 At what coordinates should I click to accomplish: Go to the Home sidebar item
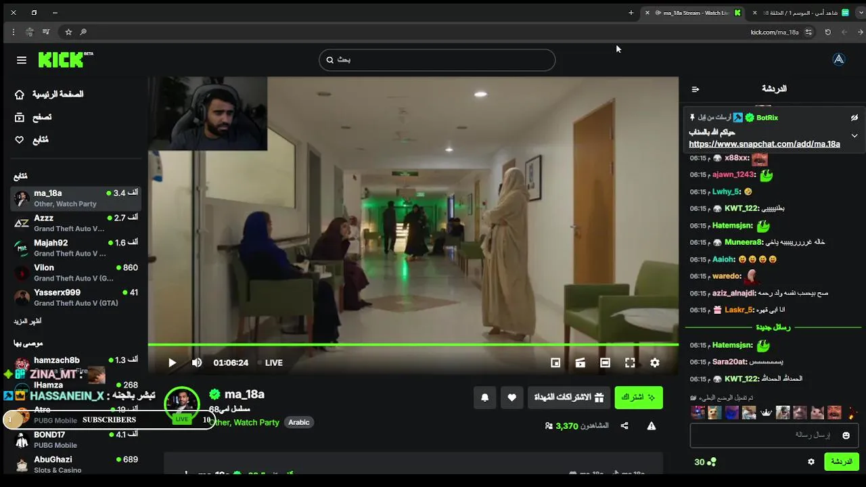point(49,95)
